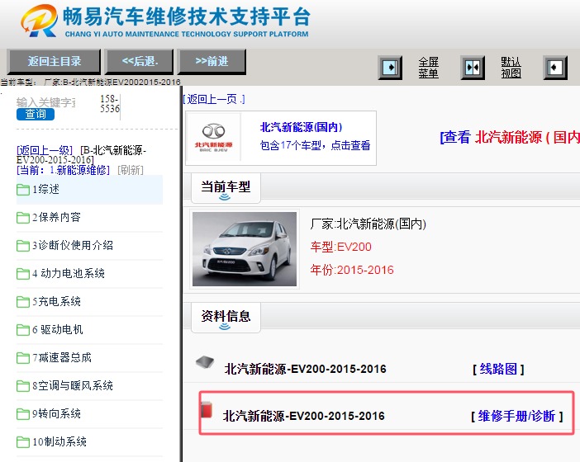This screenshot has height=462, width=580.
Task: Click the 查看 北汽新能源 red-blue heading link
Action: [x=510, y=138]
